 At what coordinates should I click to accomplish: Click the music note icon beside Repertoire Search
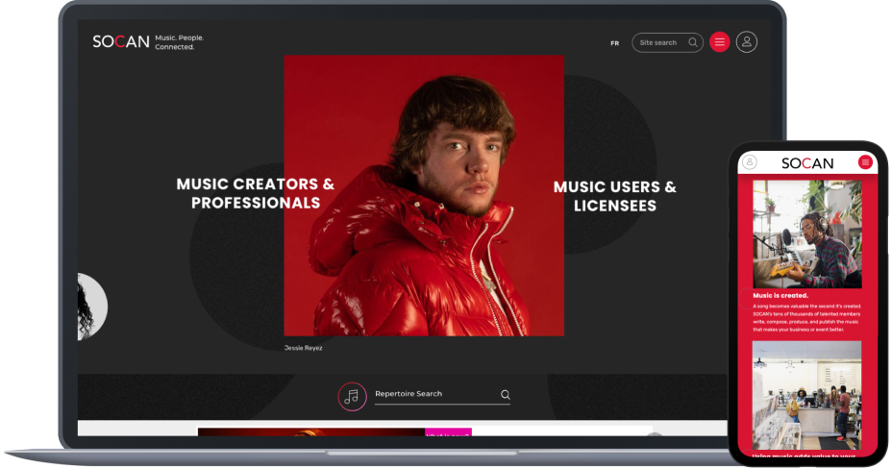pyautogui.click(x=352, y=396)
